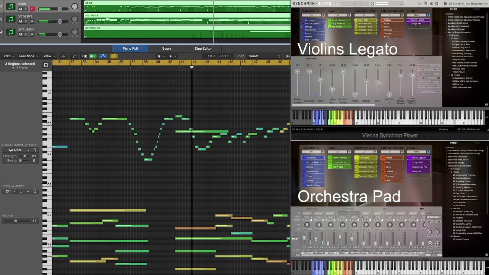Screen dimensions: 489x275
Task: Record-enable the percussion track
Action: pyautogui.click(x=32, y=34)
